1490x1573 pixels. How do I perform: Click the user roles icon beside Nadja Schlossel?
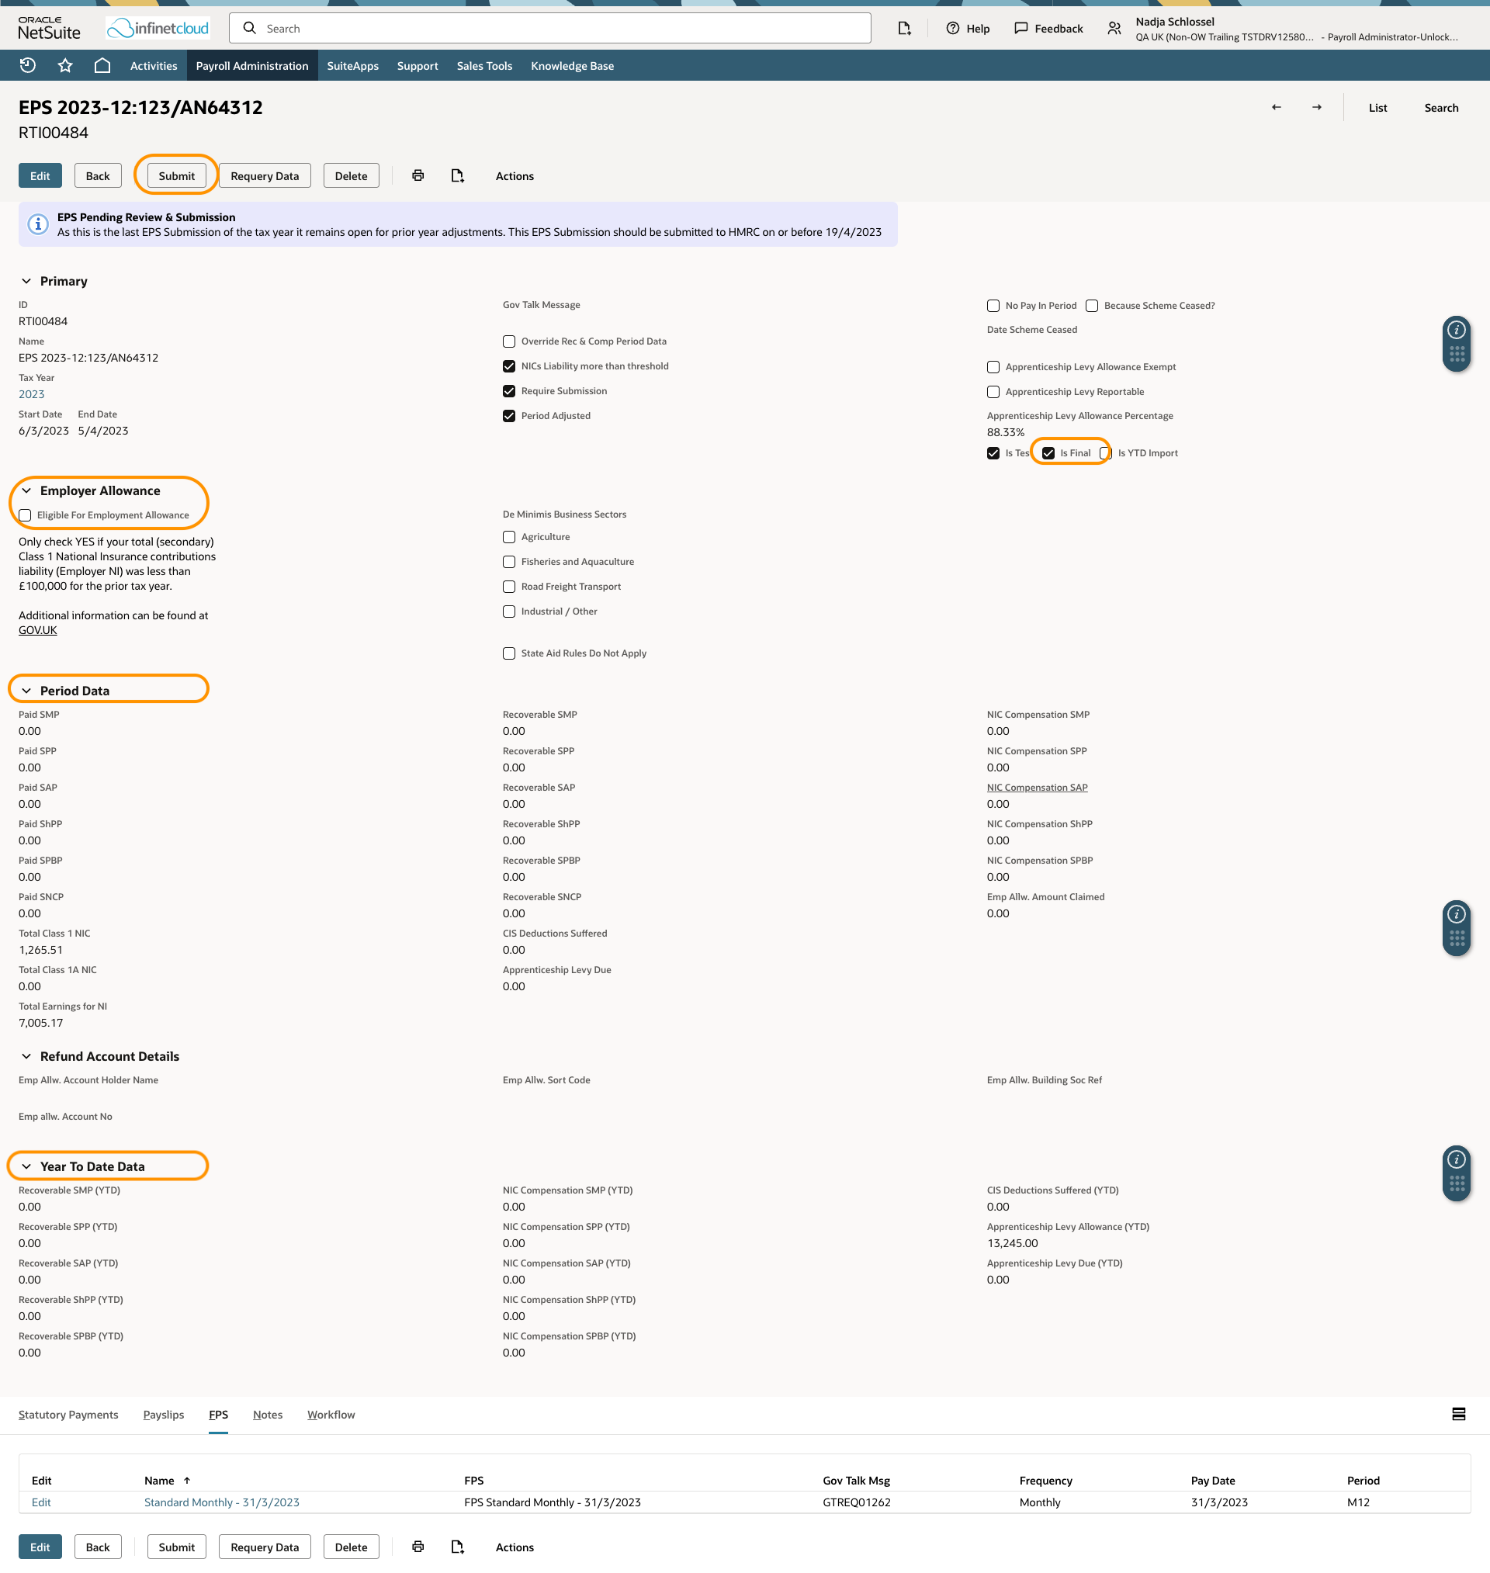[1114, 29]
